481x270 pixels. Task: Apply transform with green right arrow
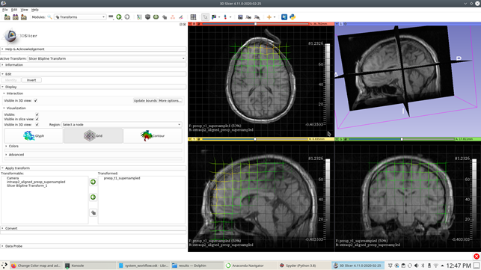93,182
